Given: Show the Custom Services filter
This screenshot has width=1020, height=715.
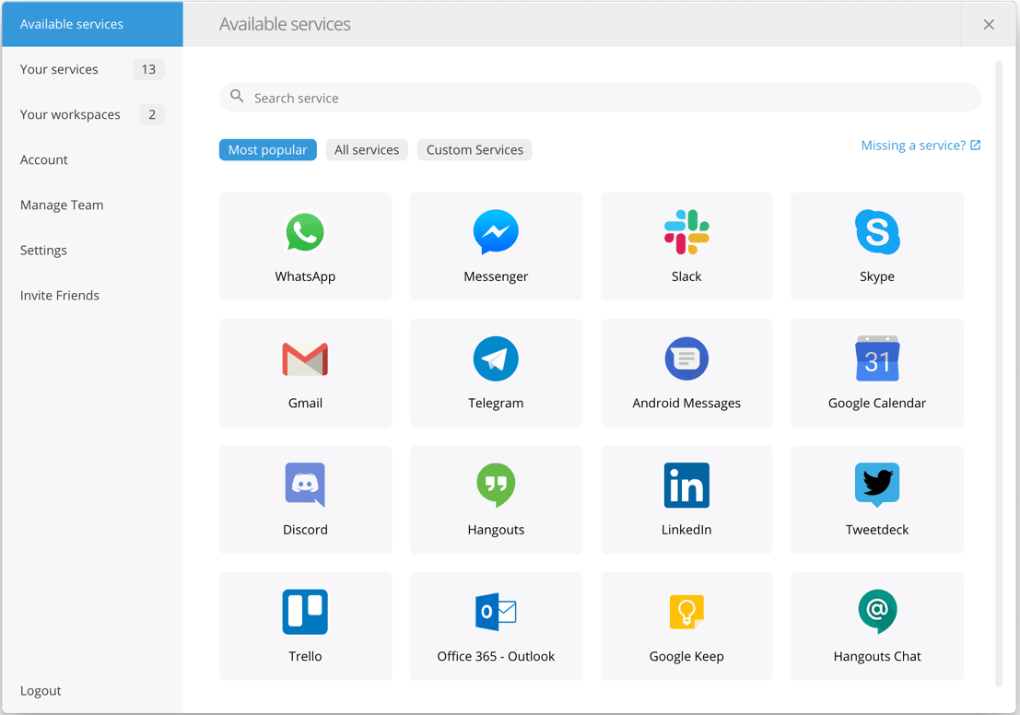Looking at the screenshot, I should point(475,150).
